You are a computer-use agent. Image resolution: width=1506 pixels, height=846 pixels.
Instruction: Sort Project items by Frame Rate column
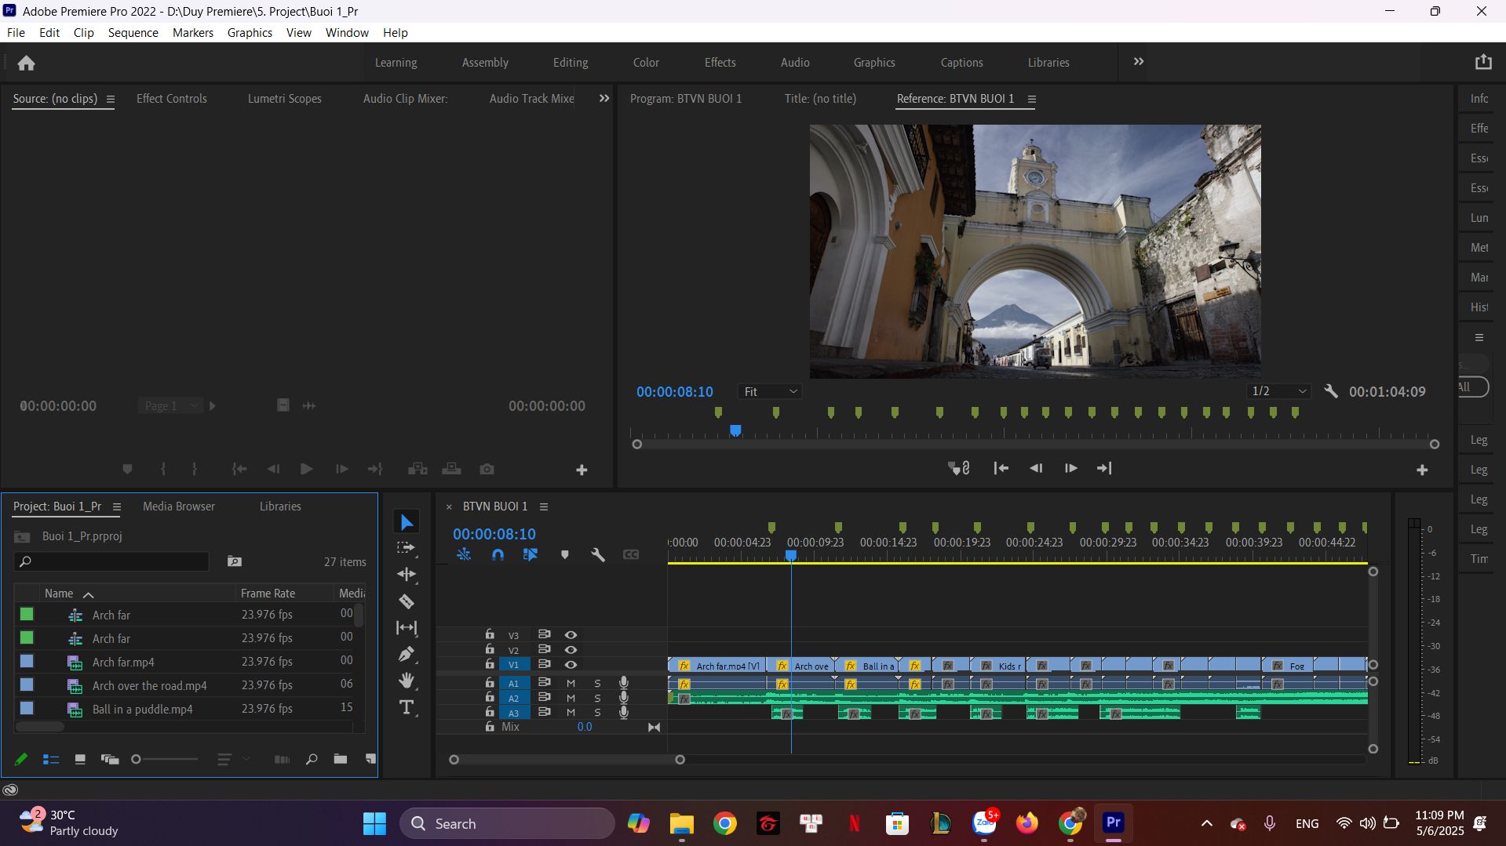[268, 594]
